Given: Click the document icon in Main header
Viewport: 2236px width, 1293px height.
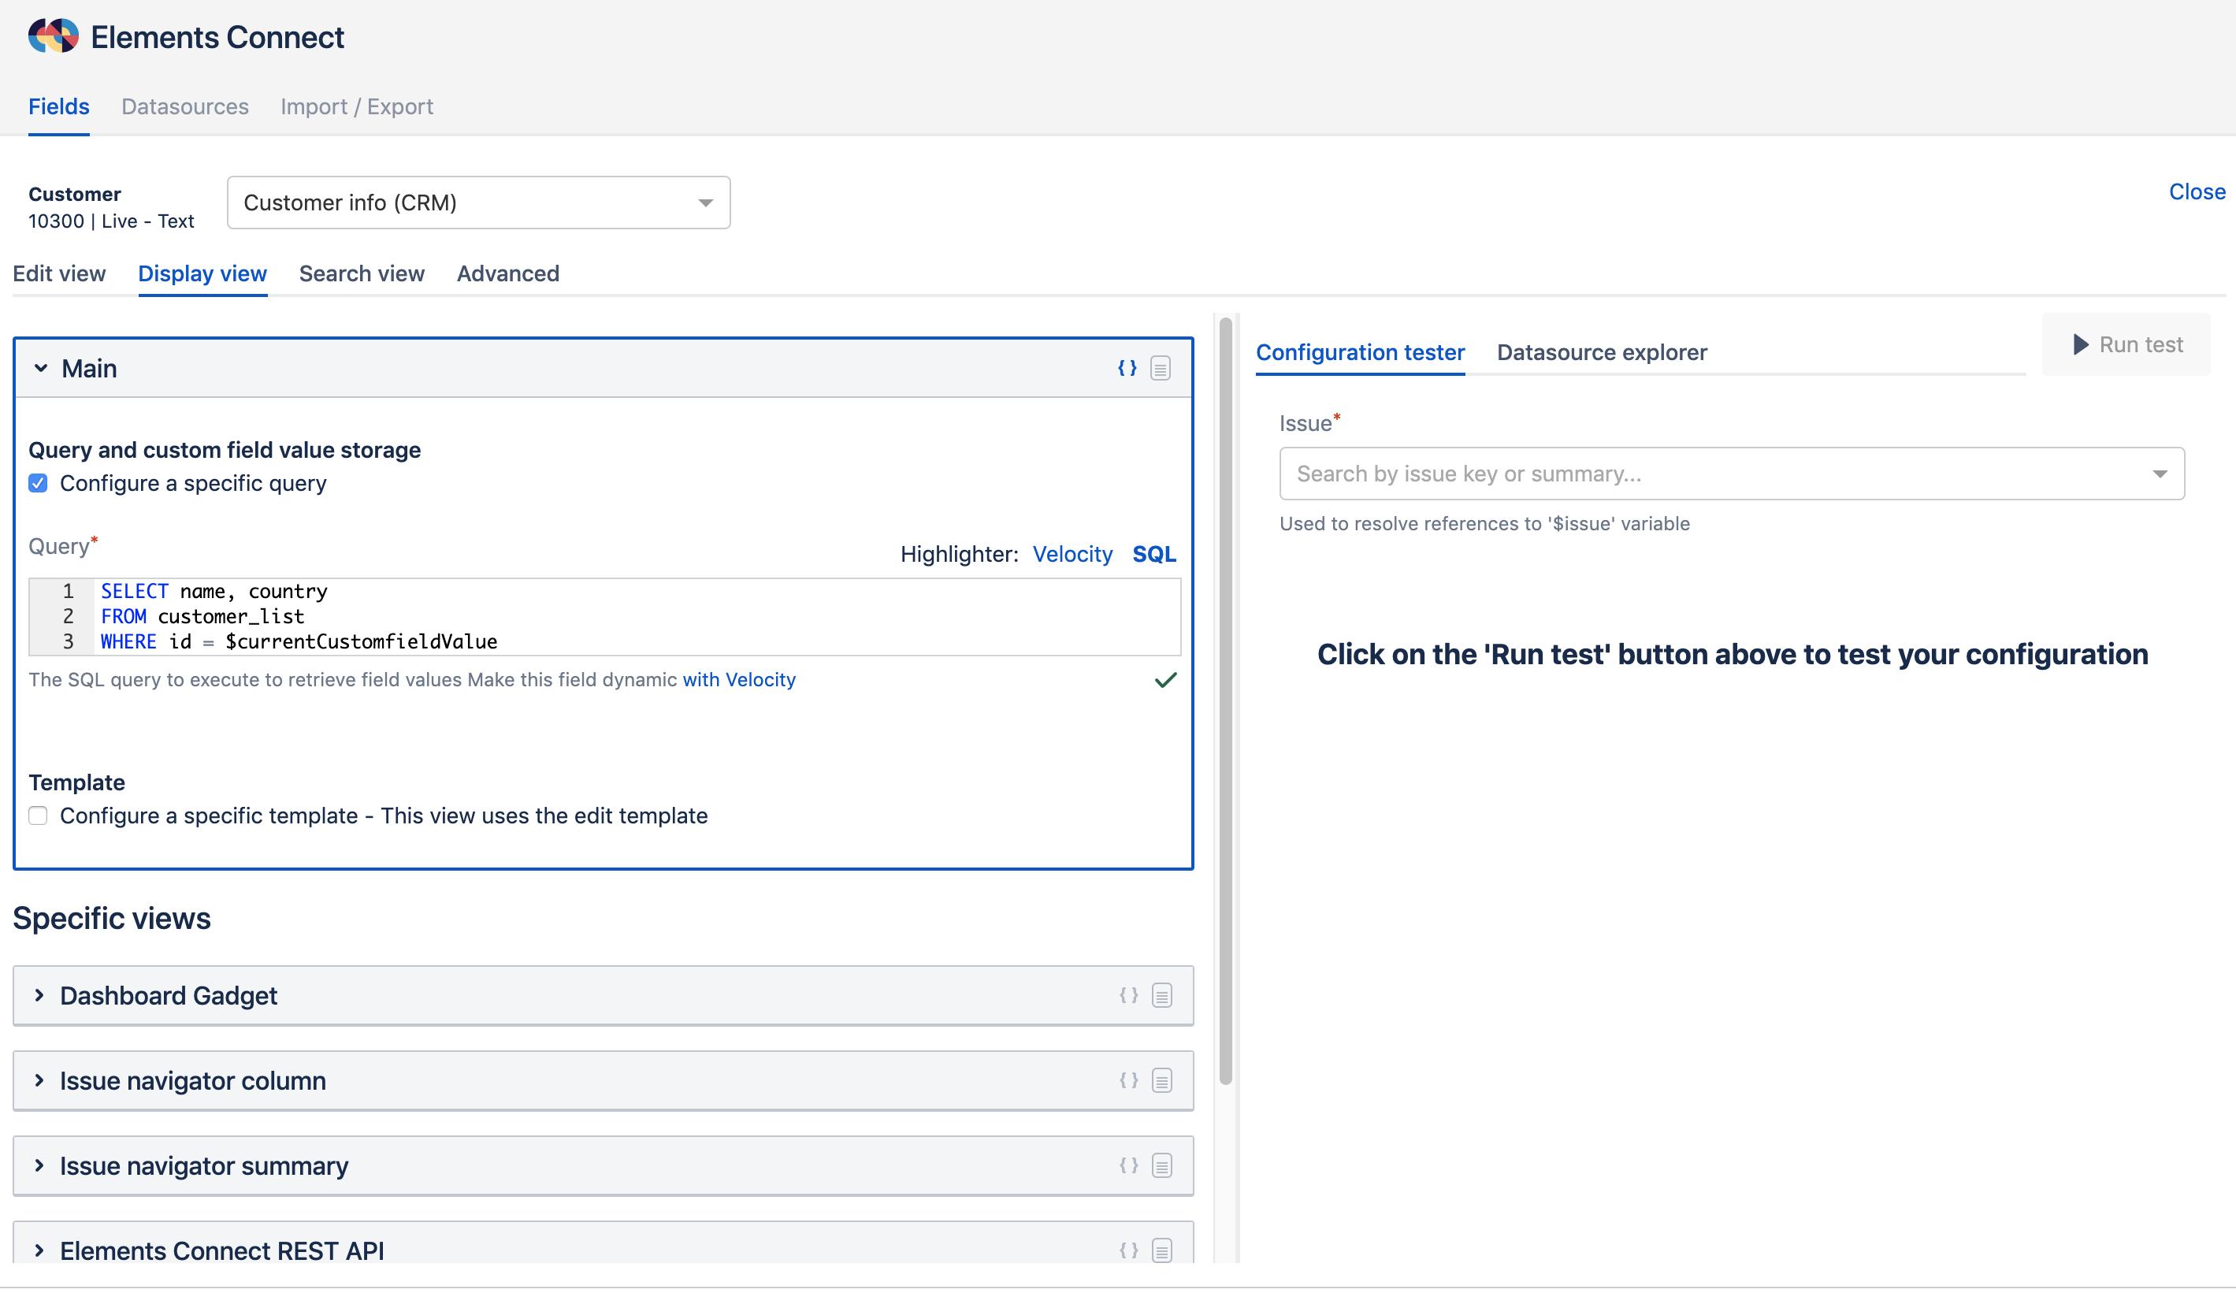Looking at the screenshot, I should (x=1161, y=368).
